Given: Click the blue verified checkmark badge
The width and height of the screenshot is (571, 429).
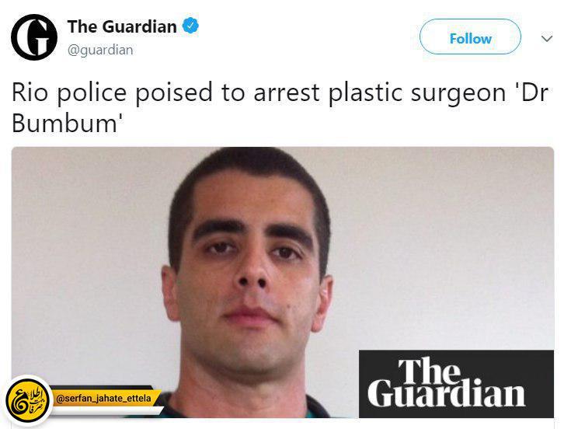Looking at the screenshot, I should (x=190, y=26).
